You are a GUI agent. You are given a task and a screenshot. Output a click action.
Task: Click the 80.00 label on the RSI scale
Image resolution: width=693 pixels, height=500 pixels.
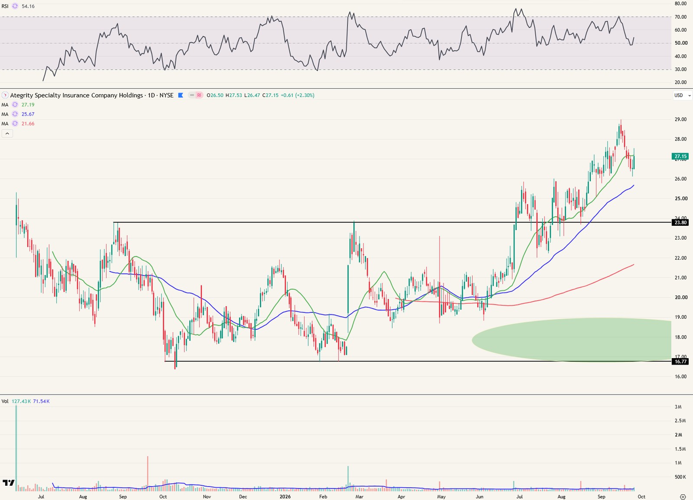click(x=681, y=3)
